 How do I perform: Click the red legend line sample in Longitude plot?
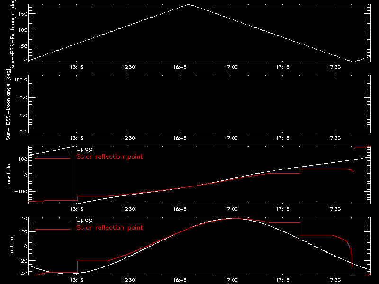pyautogui.click(x=53, y=159)
